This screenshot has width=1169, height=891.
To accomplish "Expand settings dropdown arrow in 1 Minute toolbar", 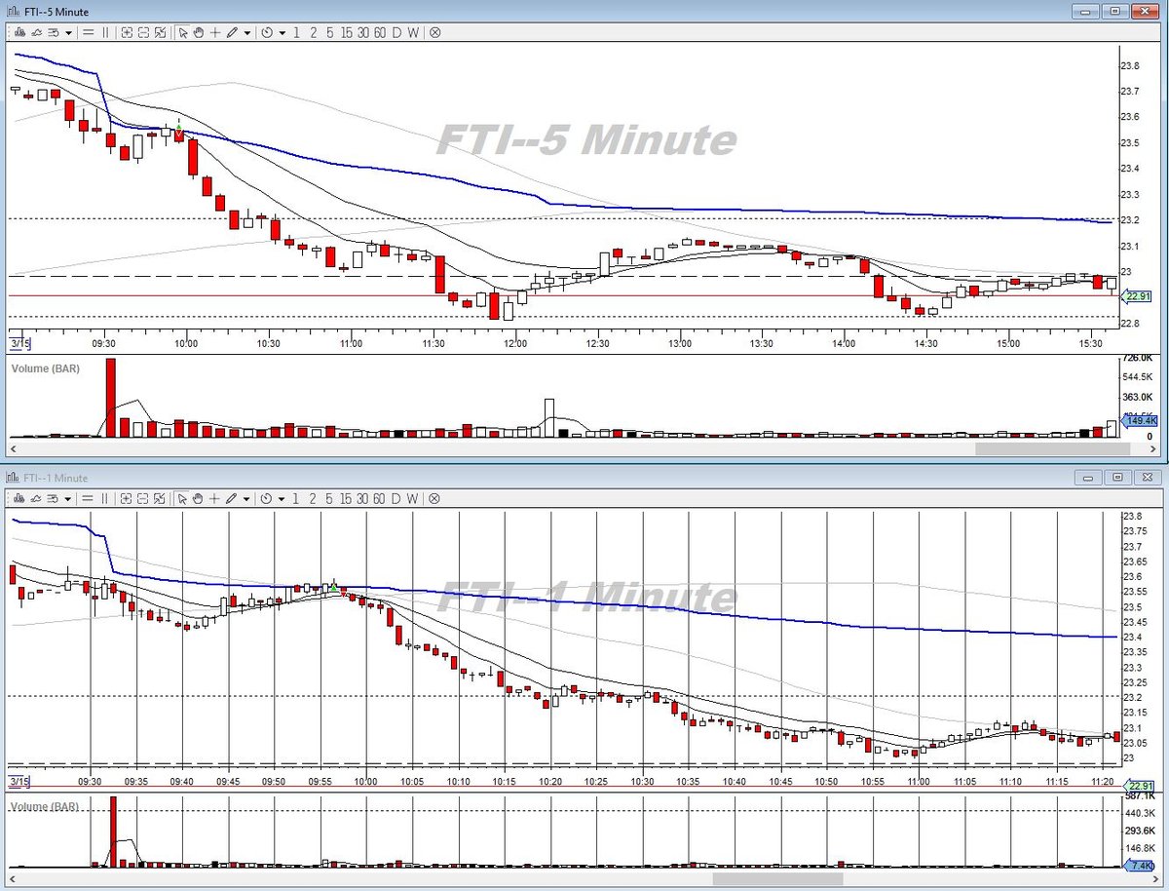I will coord(68,498).
